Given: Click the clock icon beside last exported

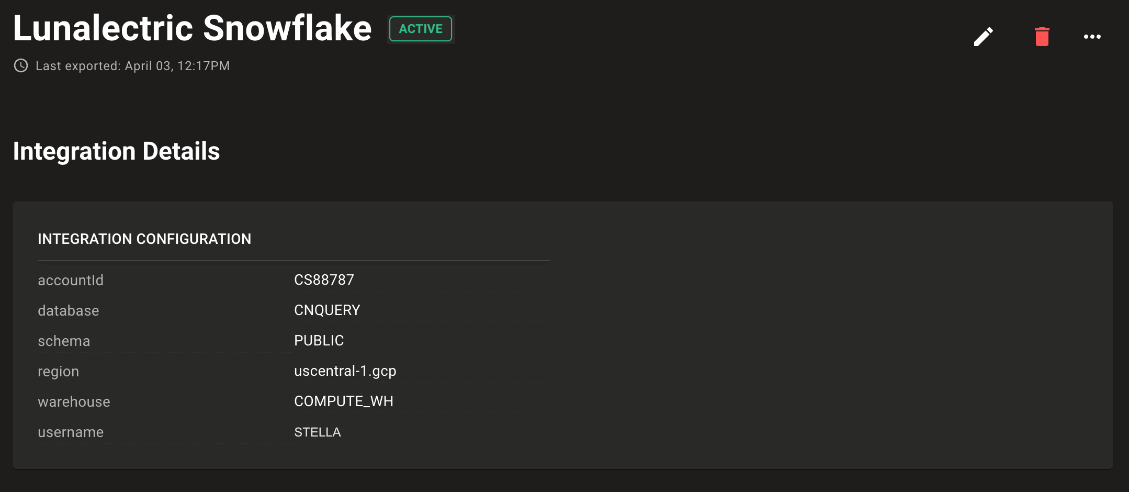Looking at the screenshot, I should [20, 65].
